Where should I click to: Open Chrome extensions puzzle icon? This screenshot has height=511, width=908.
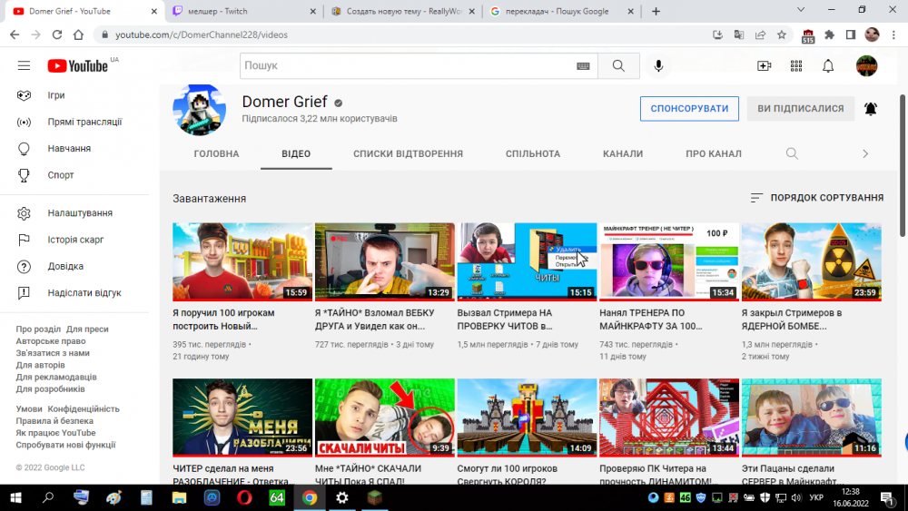pyautogui.click(x=829, y=34)
